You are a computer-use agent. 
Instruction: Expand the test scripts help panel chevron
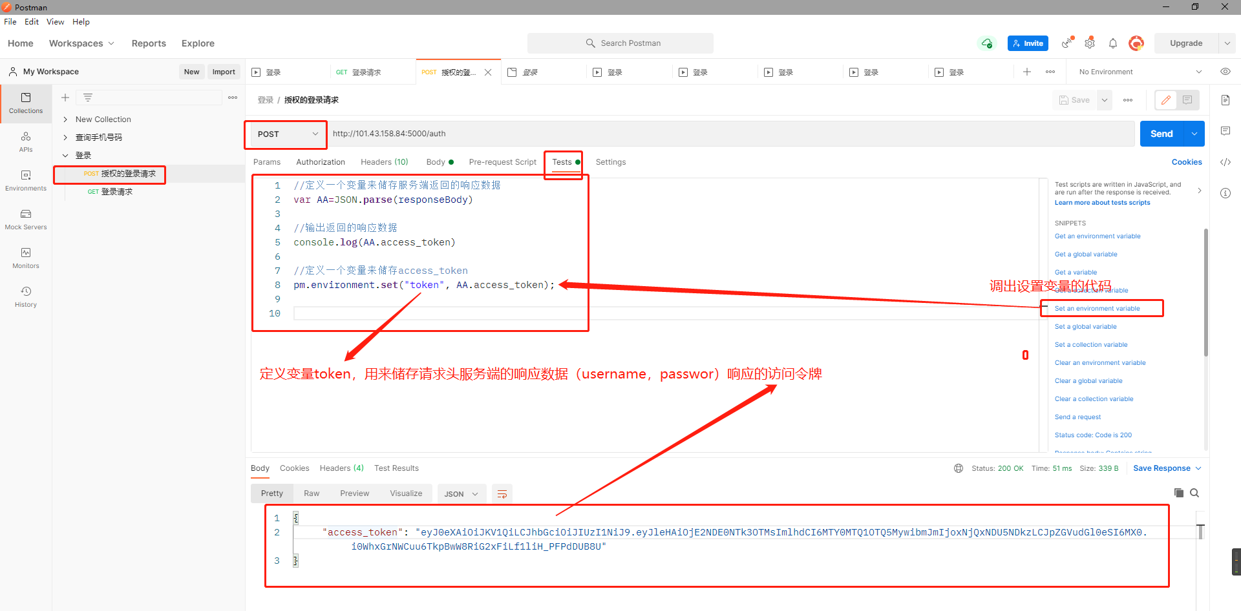1200,191
